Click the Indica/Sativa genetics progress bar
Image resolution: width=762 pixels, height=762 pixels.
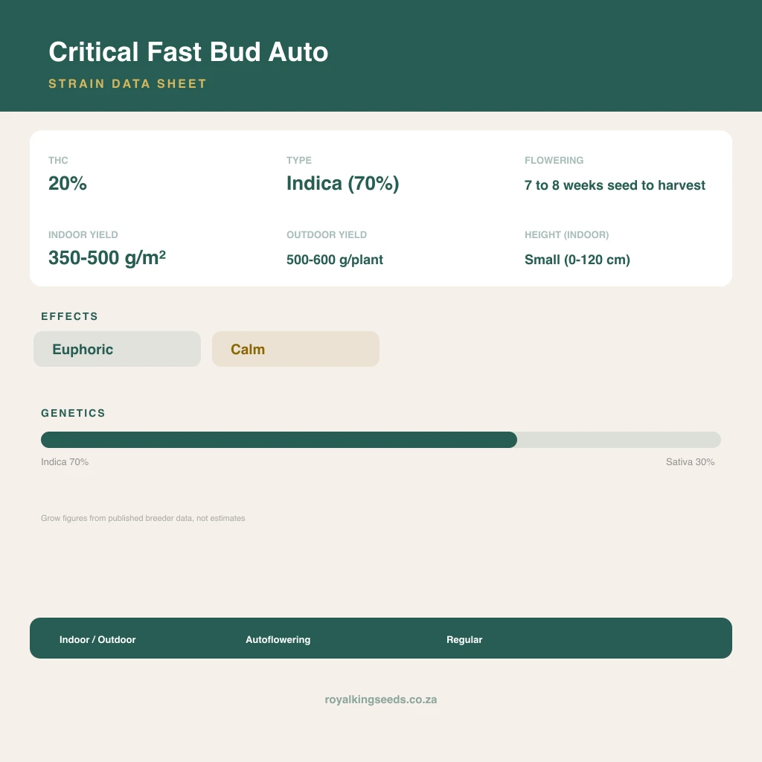[381, 440]
